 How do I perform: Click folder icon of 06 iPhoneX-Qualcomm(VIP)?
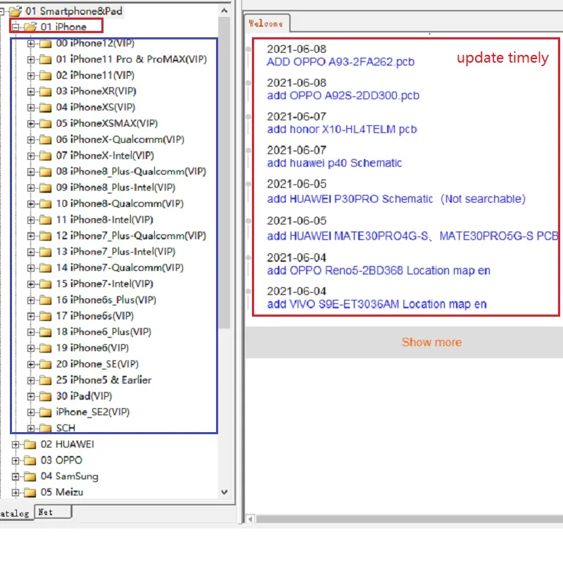(x=45, y=139)
